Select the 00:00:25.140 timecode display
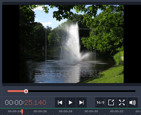141x115 pixels. pyautogui.click(x=26, y=102)
